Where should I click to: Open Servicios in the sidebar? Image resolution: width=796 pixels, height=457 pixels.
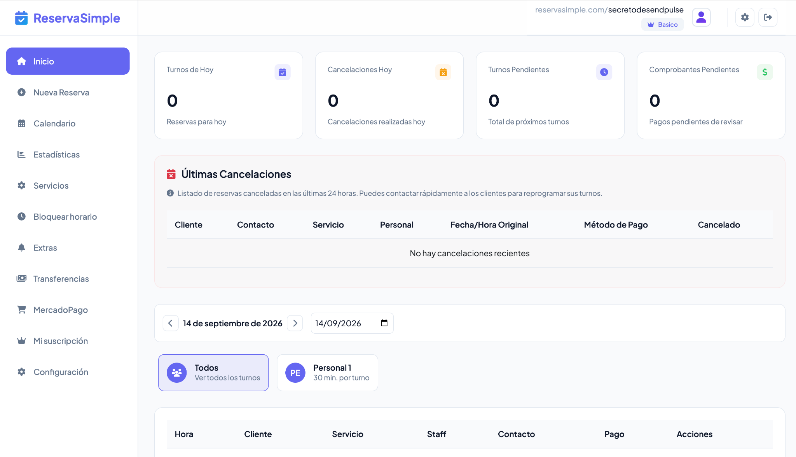(68, 186)
